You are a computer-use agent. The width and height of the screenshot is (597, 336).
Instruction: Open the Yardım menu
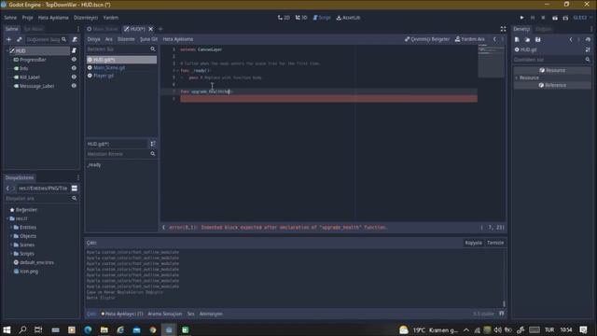(111, 18)
